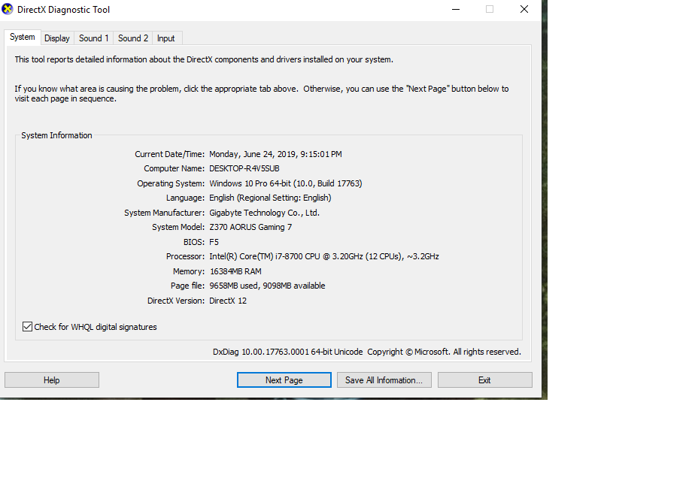Screen dimensions: 695x499
Task: Minimize the DirectX Diagnostic Tool window
Action: [456, 9]
